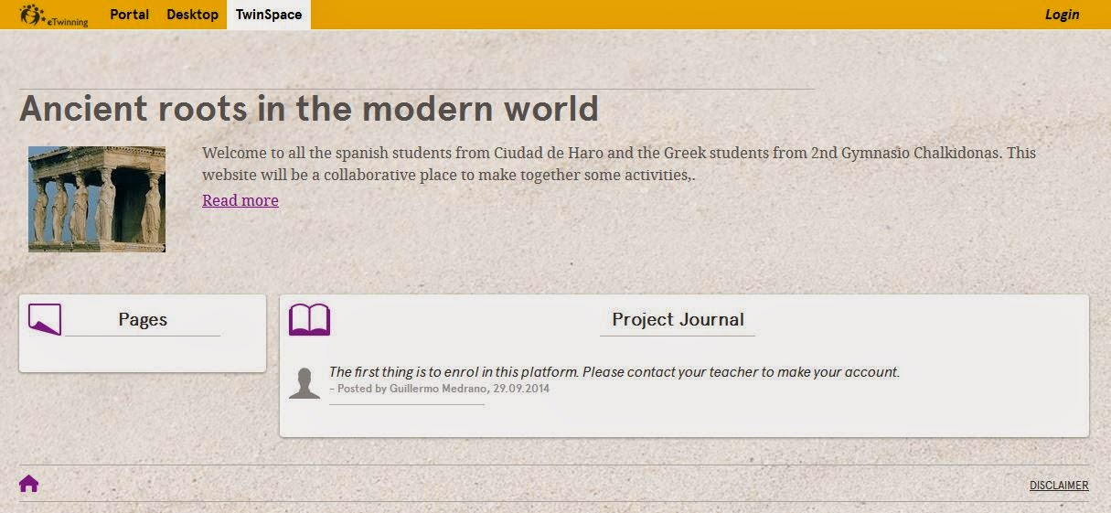Open the DISCLAIMER link
This screenshot has height=513, width=1111.
pos(1059,486)
